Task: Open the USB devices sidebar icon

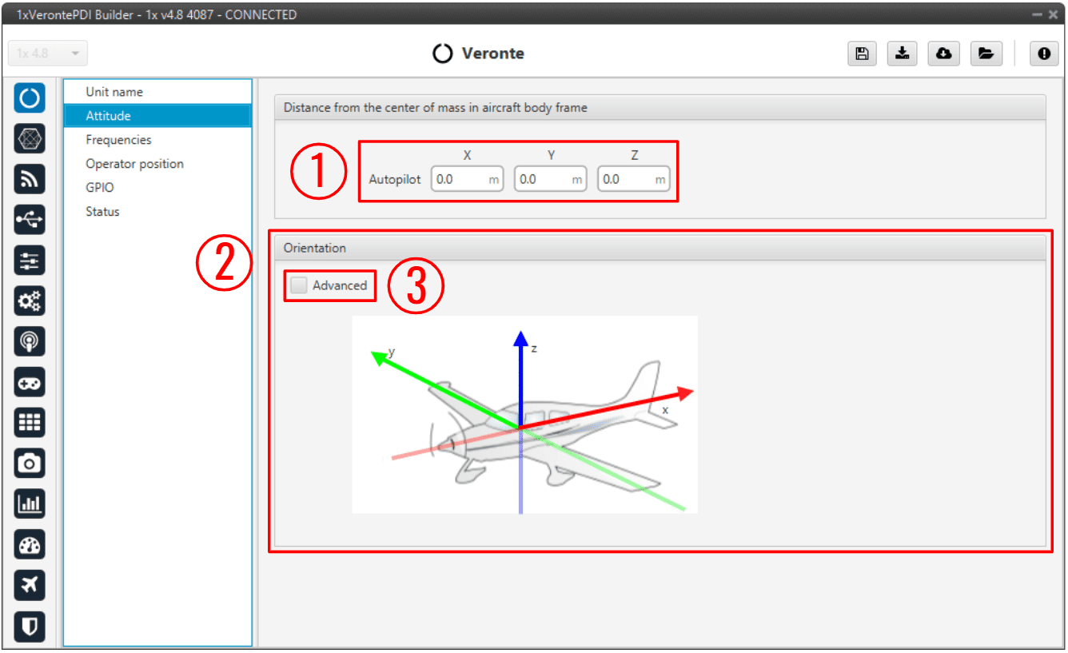Action: point(30,220)
